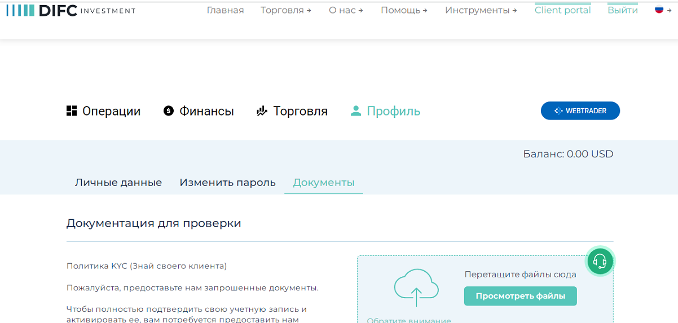Screen dimensions: 678x323
Task: Click the grid icon beside Операции
Action: [72, 111]
